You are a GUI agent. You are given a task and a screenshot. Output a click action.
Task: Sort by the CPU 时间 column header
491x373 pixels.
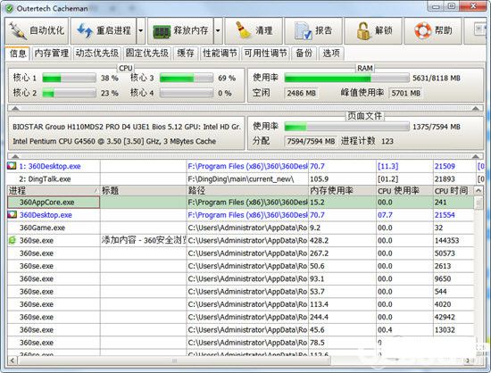[x=454, y=190]
